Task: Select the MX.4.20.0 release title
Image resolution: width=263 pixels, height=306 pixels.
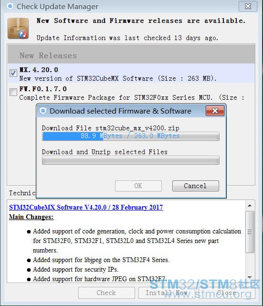Action: (39, 70)
